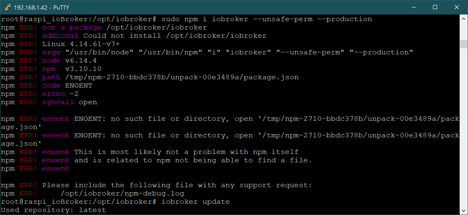Maximize the PuTTY window
Image resolution: width=468 pixels, height=215 pixels.
tap(435, 7)
